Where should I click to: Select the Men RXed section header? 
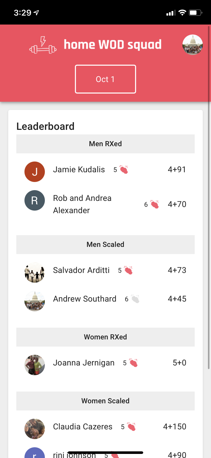click(x=105, y=144)
